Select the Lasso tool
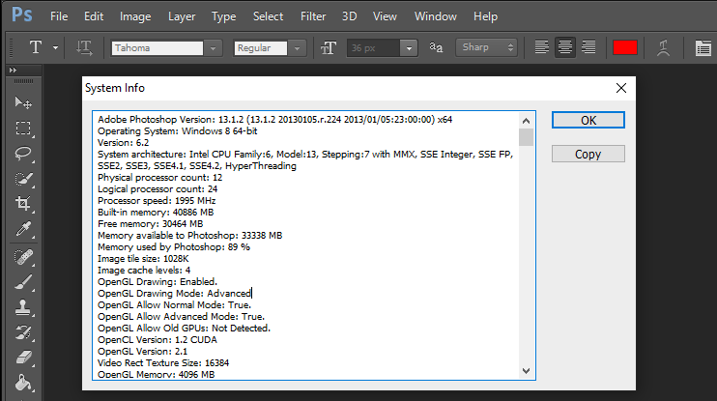 coord(23,154)
